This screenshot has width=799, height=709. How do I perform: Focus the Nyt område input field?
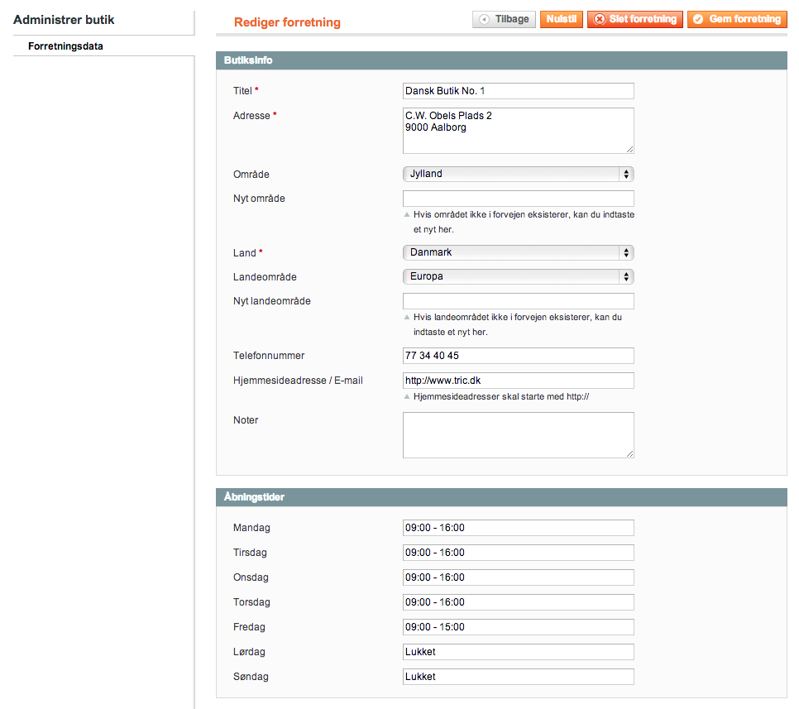518,199
